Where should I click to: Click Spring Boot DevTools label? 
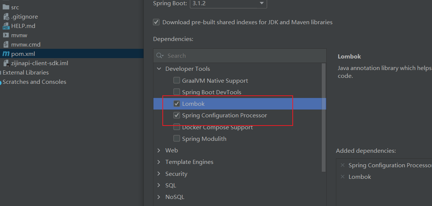[212, 92]
